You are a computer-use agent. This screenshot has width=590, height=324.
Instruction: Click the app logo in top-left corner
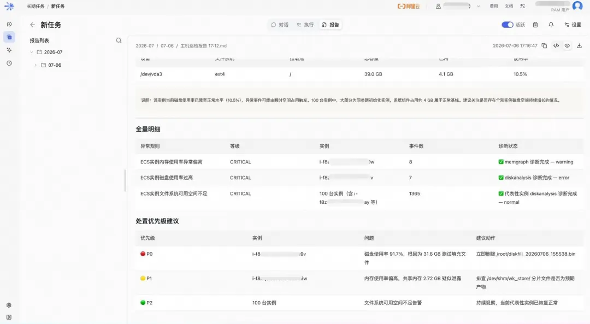point(9,6)
